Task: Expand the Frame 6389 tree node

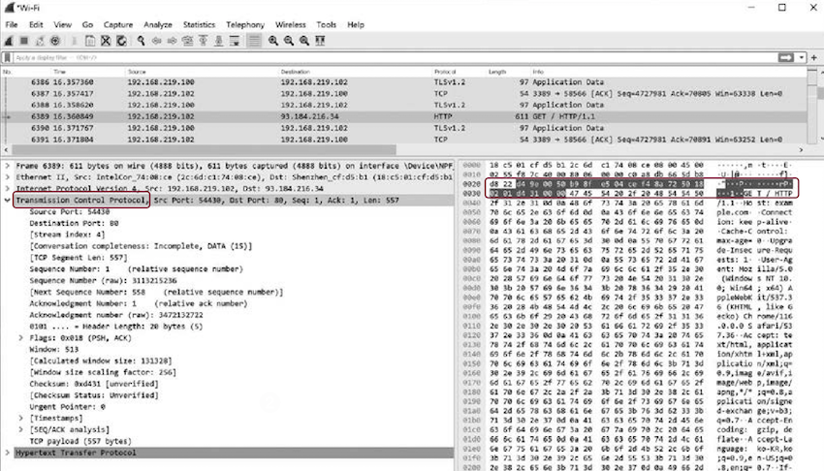Action: (x=8, y=166)
